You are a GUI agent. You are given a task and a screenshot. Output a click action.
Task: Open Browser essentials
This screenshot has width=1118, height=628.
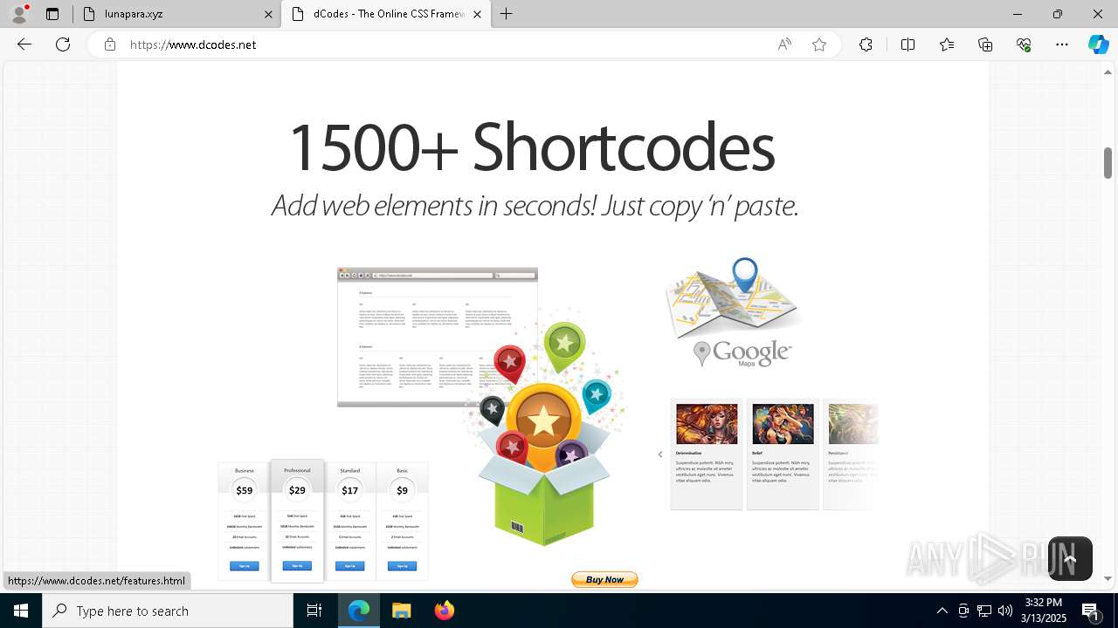click(x=1024, y=44)
